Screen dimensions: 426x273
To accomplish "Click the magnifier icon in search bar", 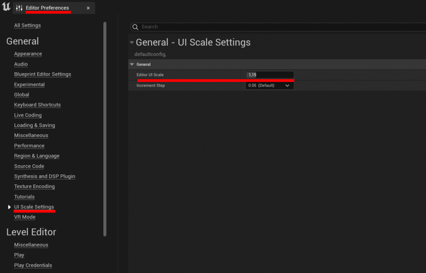I will (x=135, y=27).
